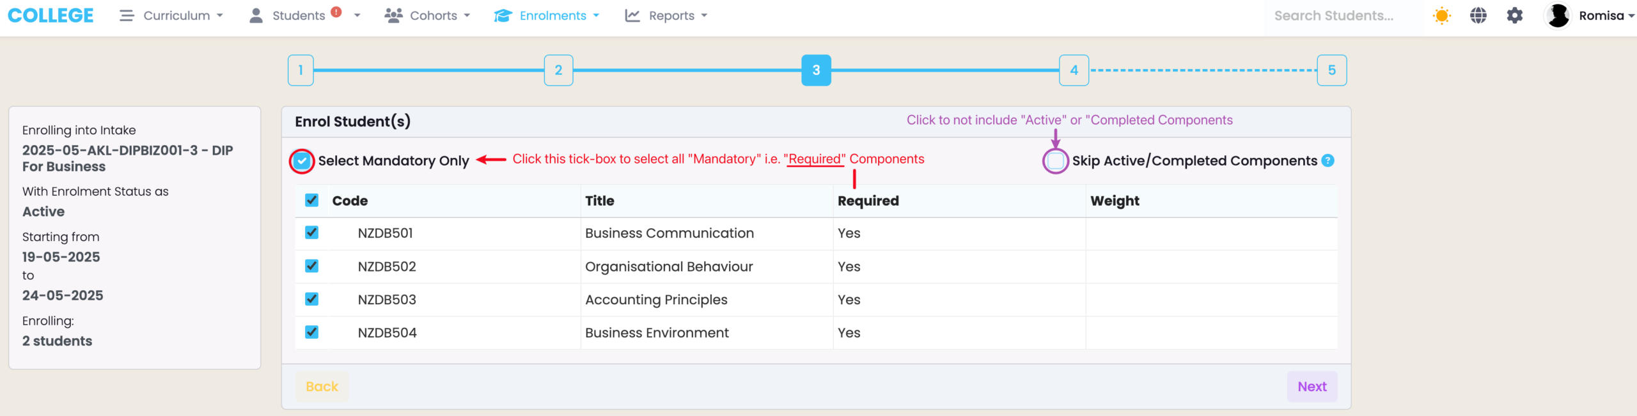Screen dimensions: 1637x416
Task: Expand the Cohorts dropdown menu
Action: click(x=427, y=15)
